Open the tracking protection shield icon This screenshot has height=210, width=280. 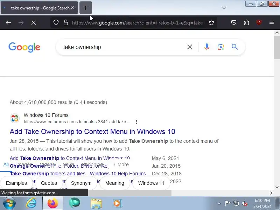[56, 23]
